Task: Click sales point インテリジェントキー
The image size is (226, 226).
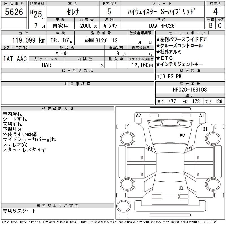Action: click(x=179, y=64)
